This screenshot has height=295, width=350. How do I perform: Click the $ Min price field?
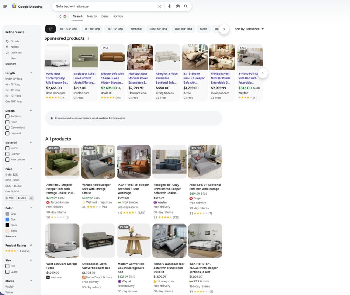[x=11, y=198]
